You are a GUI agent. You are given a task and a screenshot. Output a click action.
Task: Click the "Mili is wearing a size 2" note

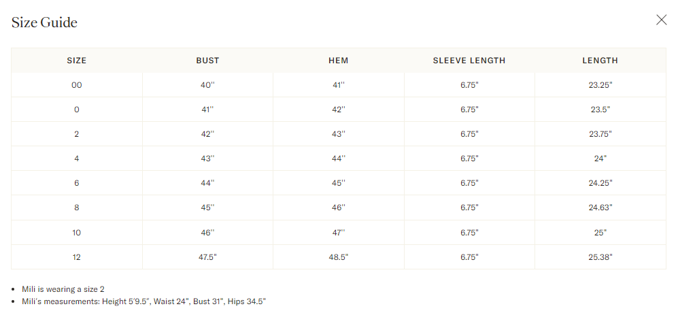coord(63,289)
